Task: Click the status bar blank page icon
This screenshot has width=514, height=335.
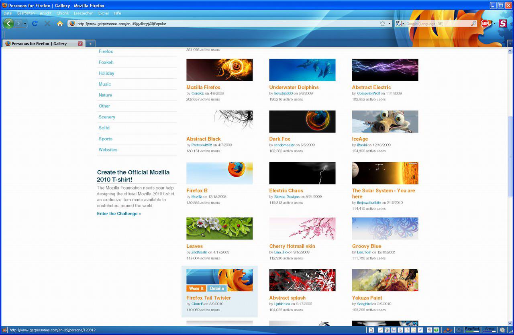Action: coord(371,330)
